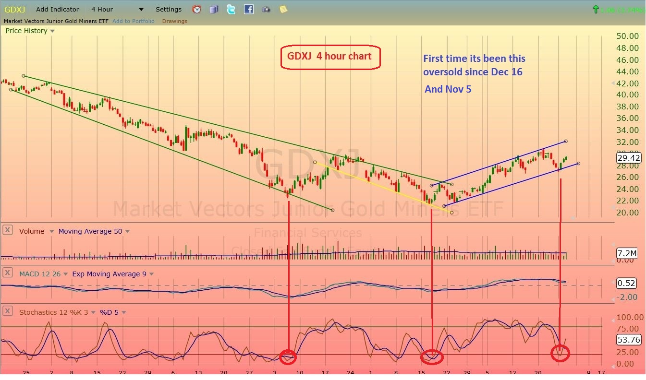Image resolution: width=646 pixels, height=380 pixels.
Task: Click the GDXJ ticker symbol field
Action: tap(14, 9)
